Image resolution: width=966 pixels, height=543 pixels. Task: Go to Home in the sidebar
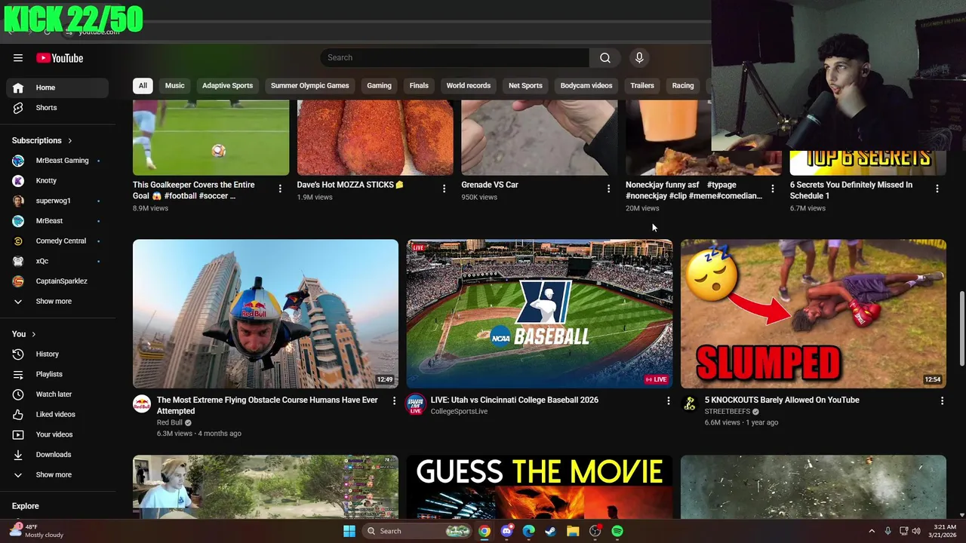[x=57, y=87]
